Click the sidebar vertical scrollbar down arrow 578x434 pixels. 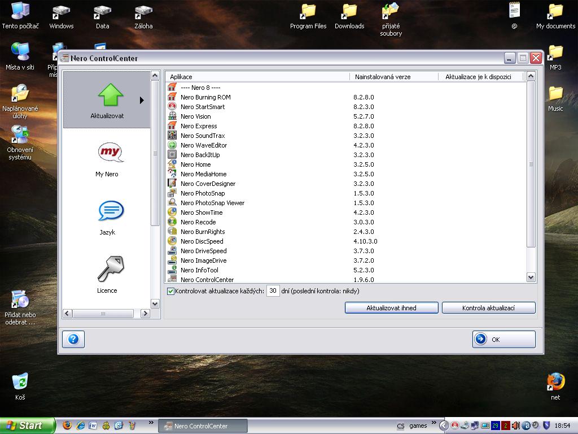tap(155, 304)
